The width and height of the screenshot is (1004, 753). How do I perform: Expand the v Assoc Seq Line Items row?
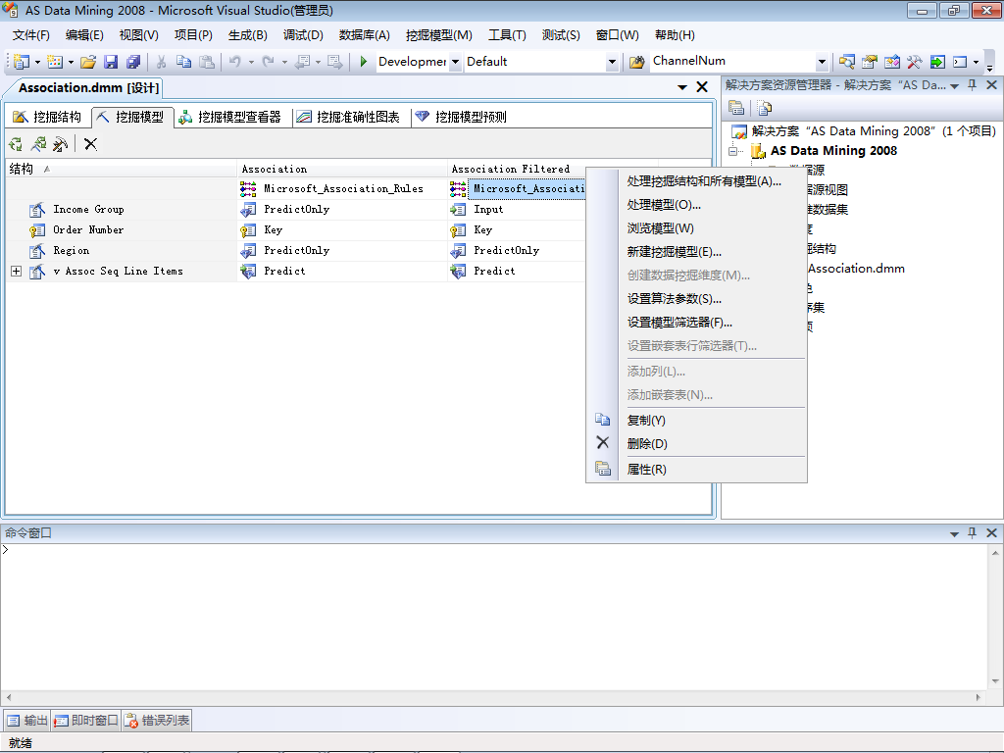point(16,271)
